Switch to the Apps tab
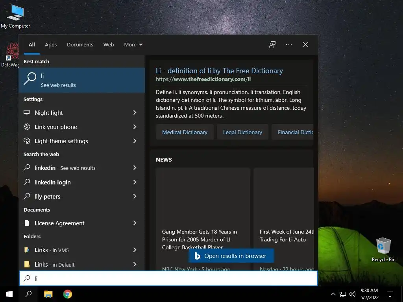403x302 pixels. click(51, 45)
